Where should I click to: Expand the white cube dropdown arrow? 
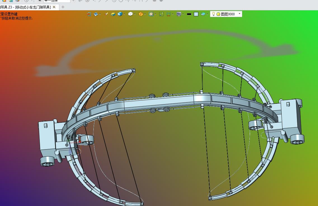[135, 14]
